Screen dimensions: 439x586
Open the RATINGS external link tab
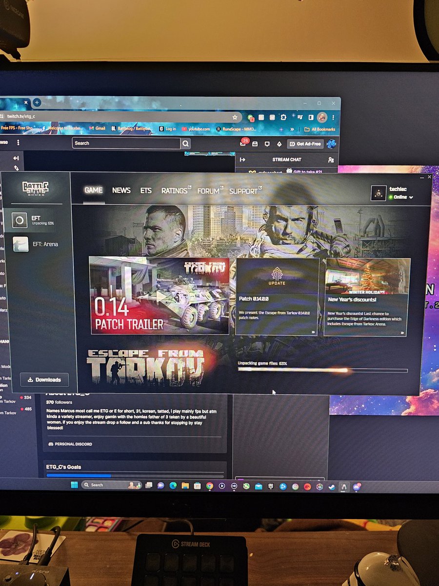click(x=176, y=190)
